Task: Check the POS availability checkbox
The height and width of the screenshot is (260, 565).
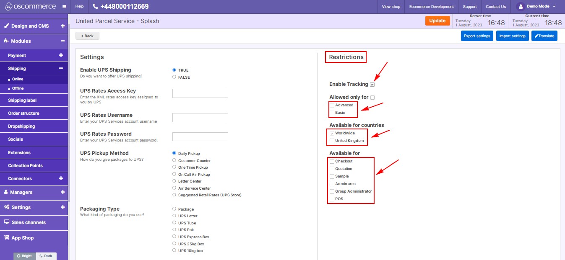Action: click(x=332, y=199)
